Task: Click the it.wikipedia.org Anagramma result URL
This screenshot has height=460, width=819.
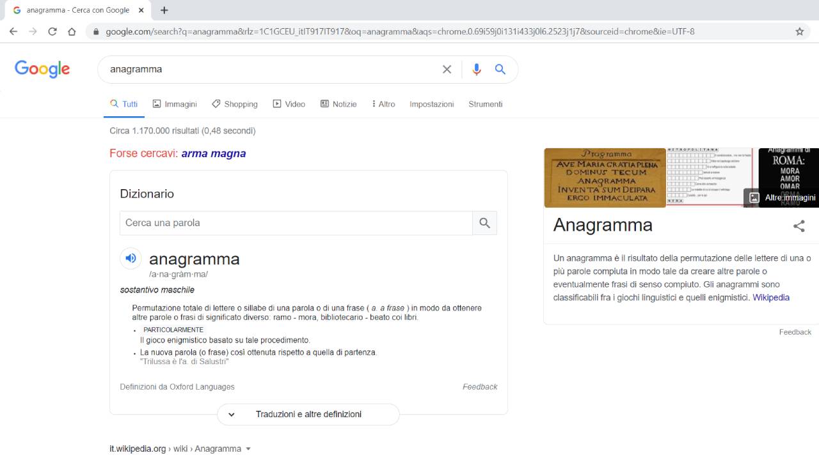Action: coord(175,448)
